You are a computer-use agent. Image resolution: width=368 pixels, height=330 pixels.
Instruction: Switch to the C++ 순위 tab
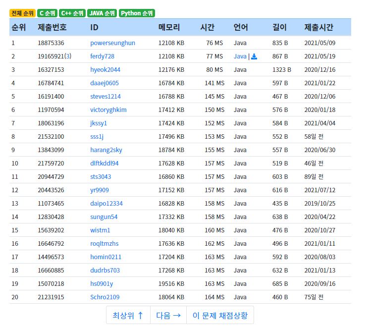(72, 13)
